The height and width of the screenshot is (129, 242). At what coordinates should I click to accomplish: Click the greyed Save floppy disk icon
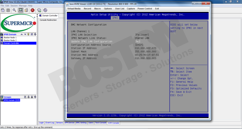click(x=8, y=10)
